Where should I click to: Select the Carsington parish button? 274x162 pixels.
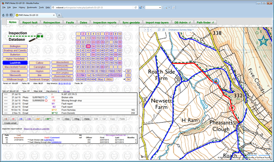tap(40, 67)
